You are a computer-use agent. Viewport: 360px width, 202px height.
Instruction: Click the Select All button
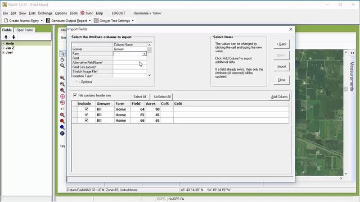point(140,97)
